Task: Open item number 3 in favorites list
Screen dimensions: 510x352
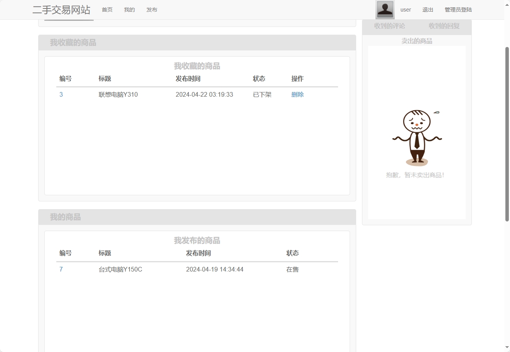Action: (x=61, y=94)
